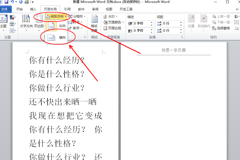Image resolution: width=240 pixels, height=160 pixels.
Task: Click the spacing after 0 行 field
Action: 170,31
